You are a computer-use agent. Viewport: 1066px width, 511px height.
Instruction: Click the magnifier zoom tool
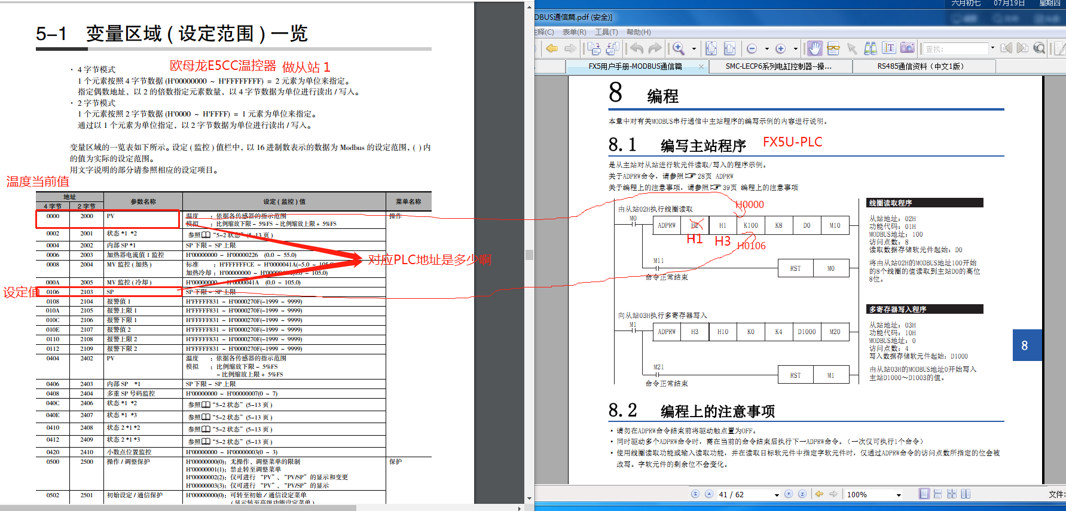pos(679,48)
